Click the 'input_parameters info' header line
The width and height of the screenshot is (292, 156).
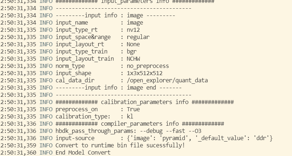(x=135, y=1)
